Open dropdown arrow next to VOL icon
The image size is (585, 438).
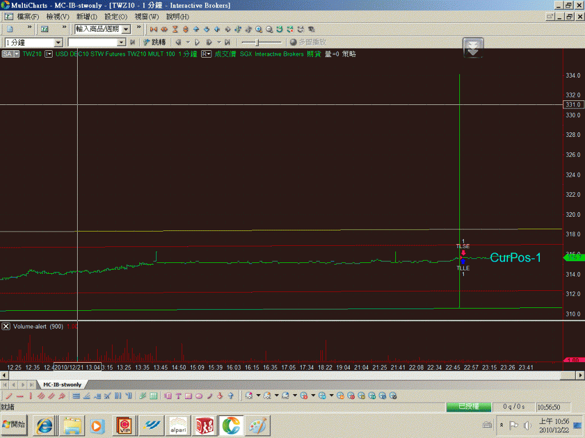[x=277, y=396]
